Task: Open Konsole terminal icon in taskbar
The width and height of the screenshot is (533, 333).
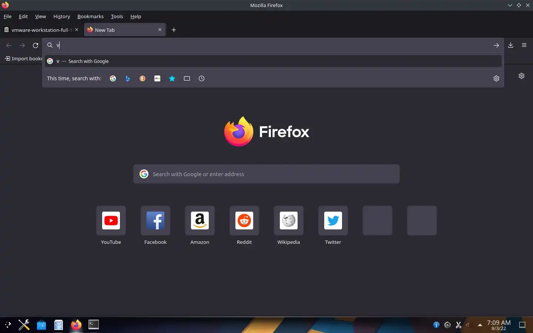Action: tap(94, 325)
